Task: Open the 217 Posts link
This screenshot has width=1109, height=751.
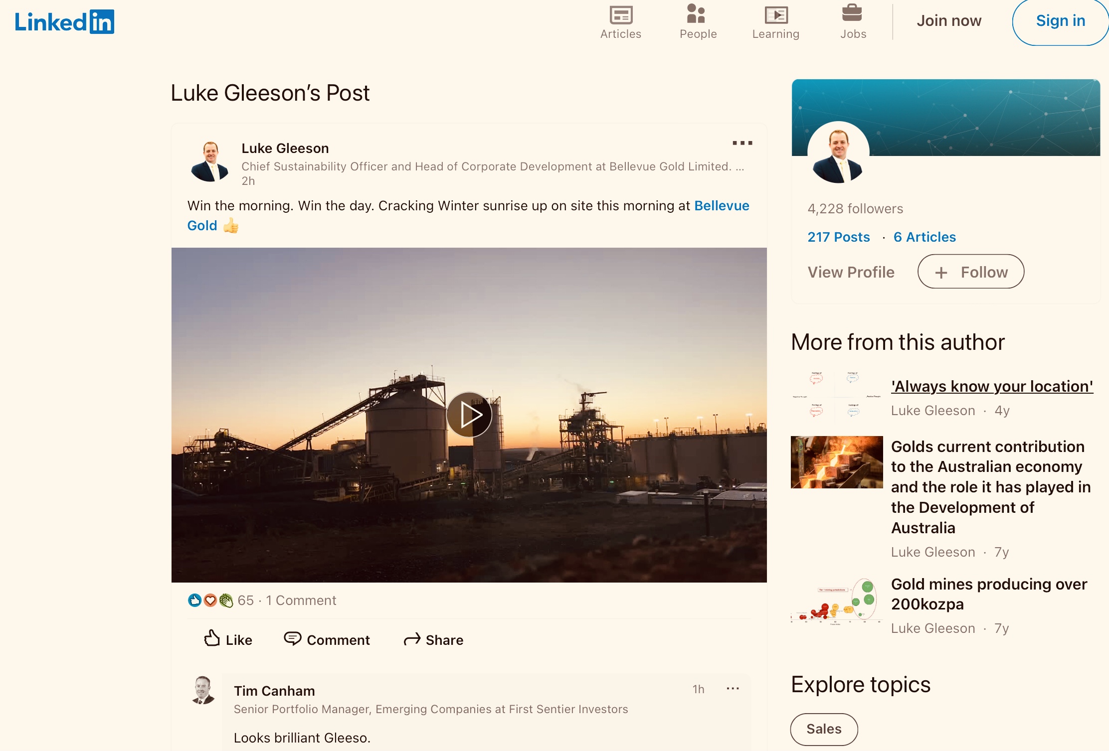Action: (x=838, y=237)
